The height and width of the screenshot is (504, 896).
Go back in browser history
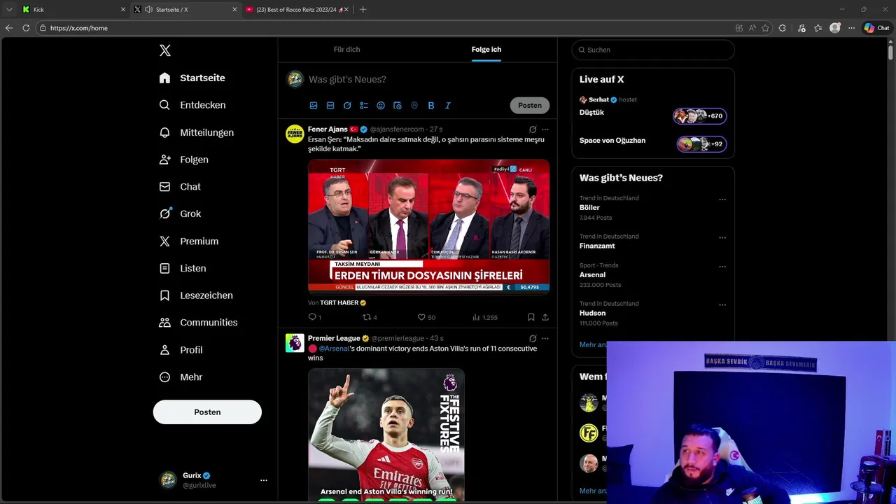click(9, 28)
